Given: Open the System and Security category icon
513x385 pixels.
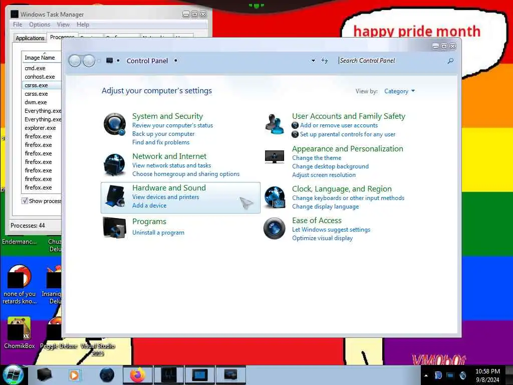Looking at the screenshot, I should pyautogui.click(x=115, y=124).
